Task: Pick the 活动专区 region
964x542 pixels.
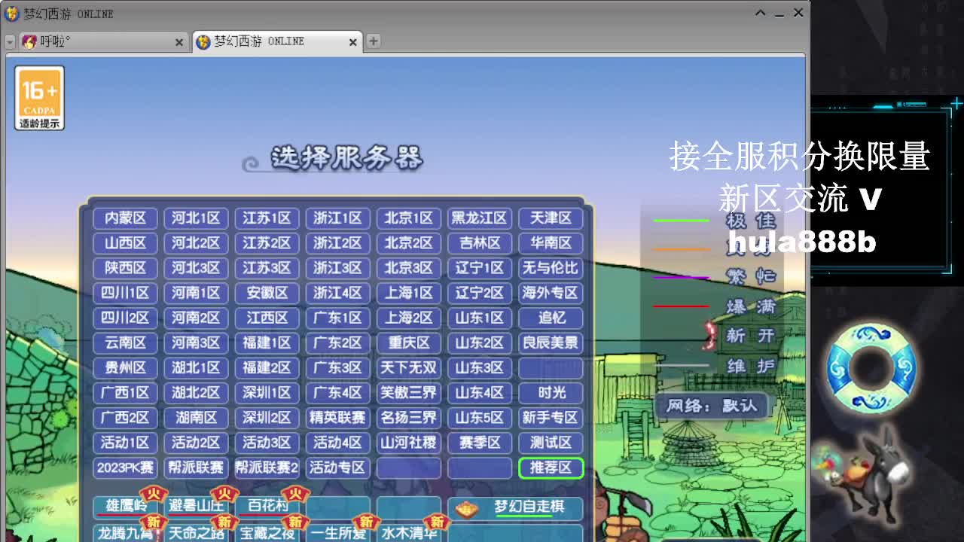Action: tap(337, 467)
